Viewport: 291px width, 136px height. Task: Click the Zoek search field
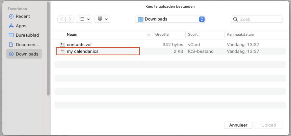[257, 19]
